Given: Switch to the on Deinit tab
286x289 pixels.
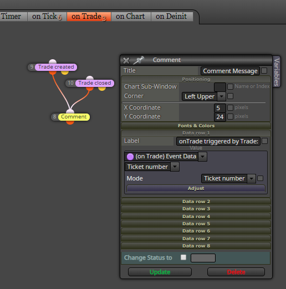Looking at the screenshot, I should click(x=172, y=17).
